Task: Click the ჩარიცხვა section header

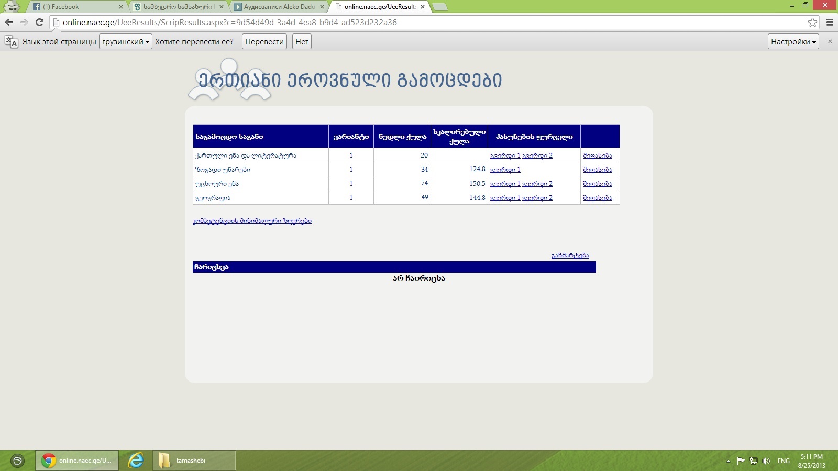Action: point(394,267)
